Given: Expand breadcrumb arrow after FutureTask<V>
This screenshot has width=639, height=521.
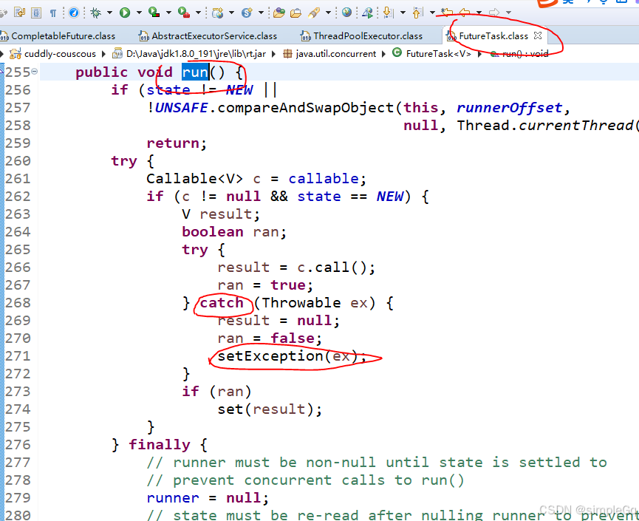Looking at the screenshot, I should click(479, 54).
